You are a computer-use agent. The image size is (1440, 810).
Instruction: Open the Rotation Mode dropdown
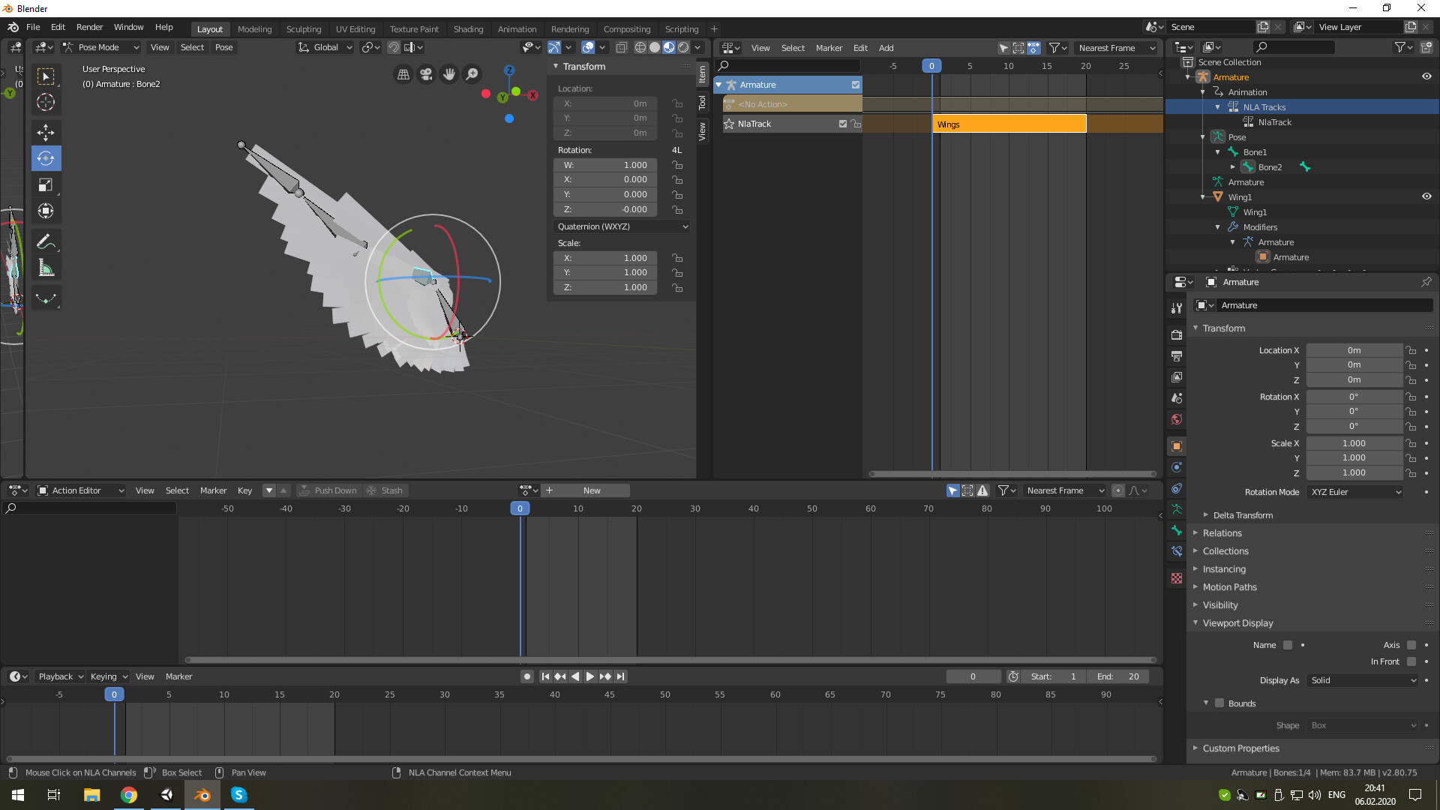1354,492
